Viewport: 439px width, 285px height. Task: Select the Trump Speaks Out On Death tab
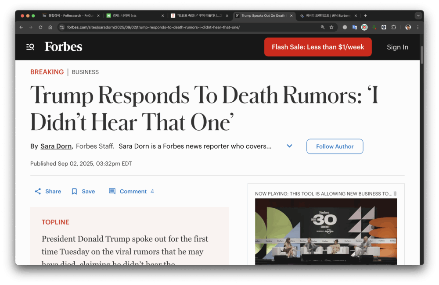260,16
